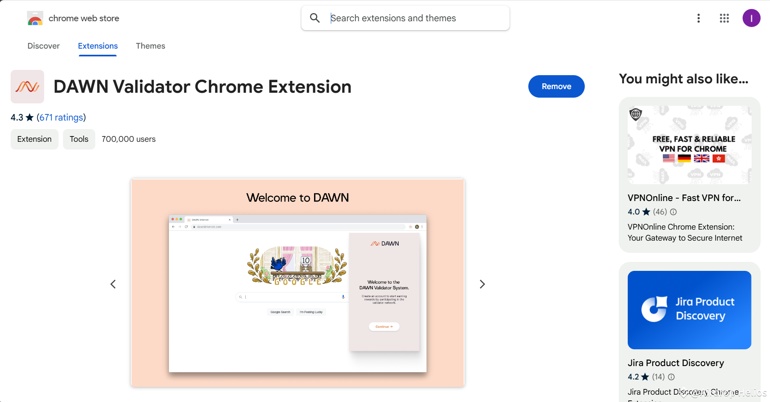Open the three-dot options menu
The image size is (770, 402).
click(698, 18)
